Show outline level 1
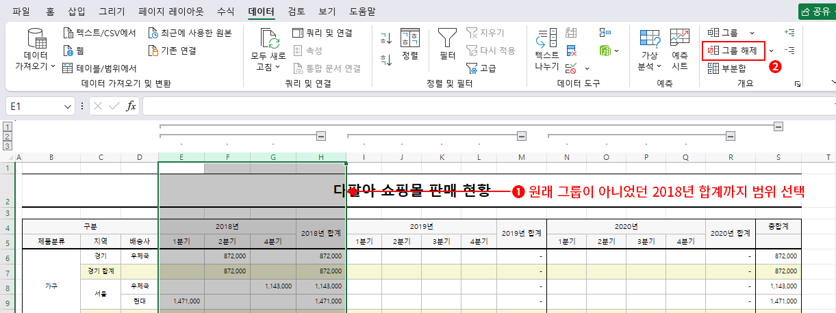The width and height of the screenshot is (836, 313). pos(8,127)
